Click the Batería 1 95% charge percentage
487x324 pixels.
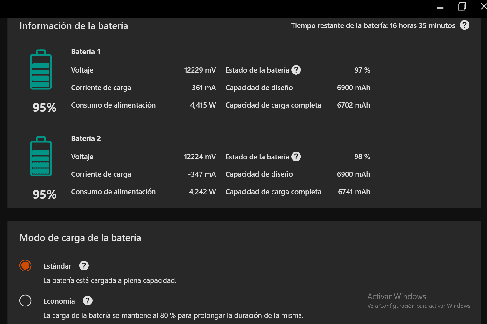tap(45, 108)
